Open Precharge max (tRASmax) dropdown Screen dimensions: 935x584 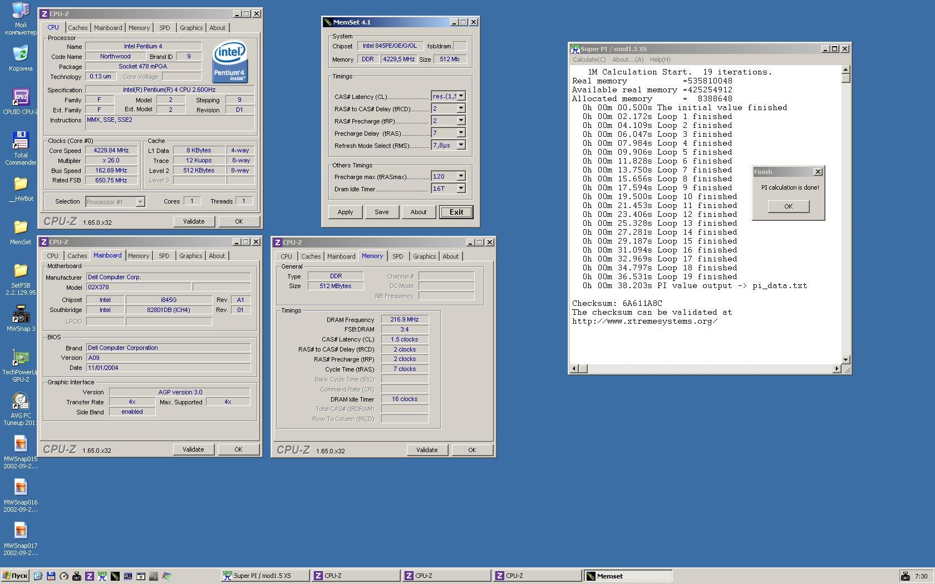[461, 176]
